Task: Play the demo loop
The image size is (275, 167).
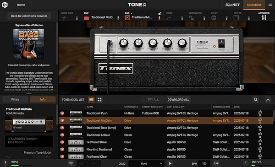Action: [170, 163]
